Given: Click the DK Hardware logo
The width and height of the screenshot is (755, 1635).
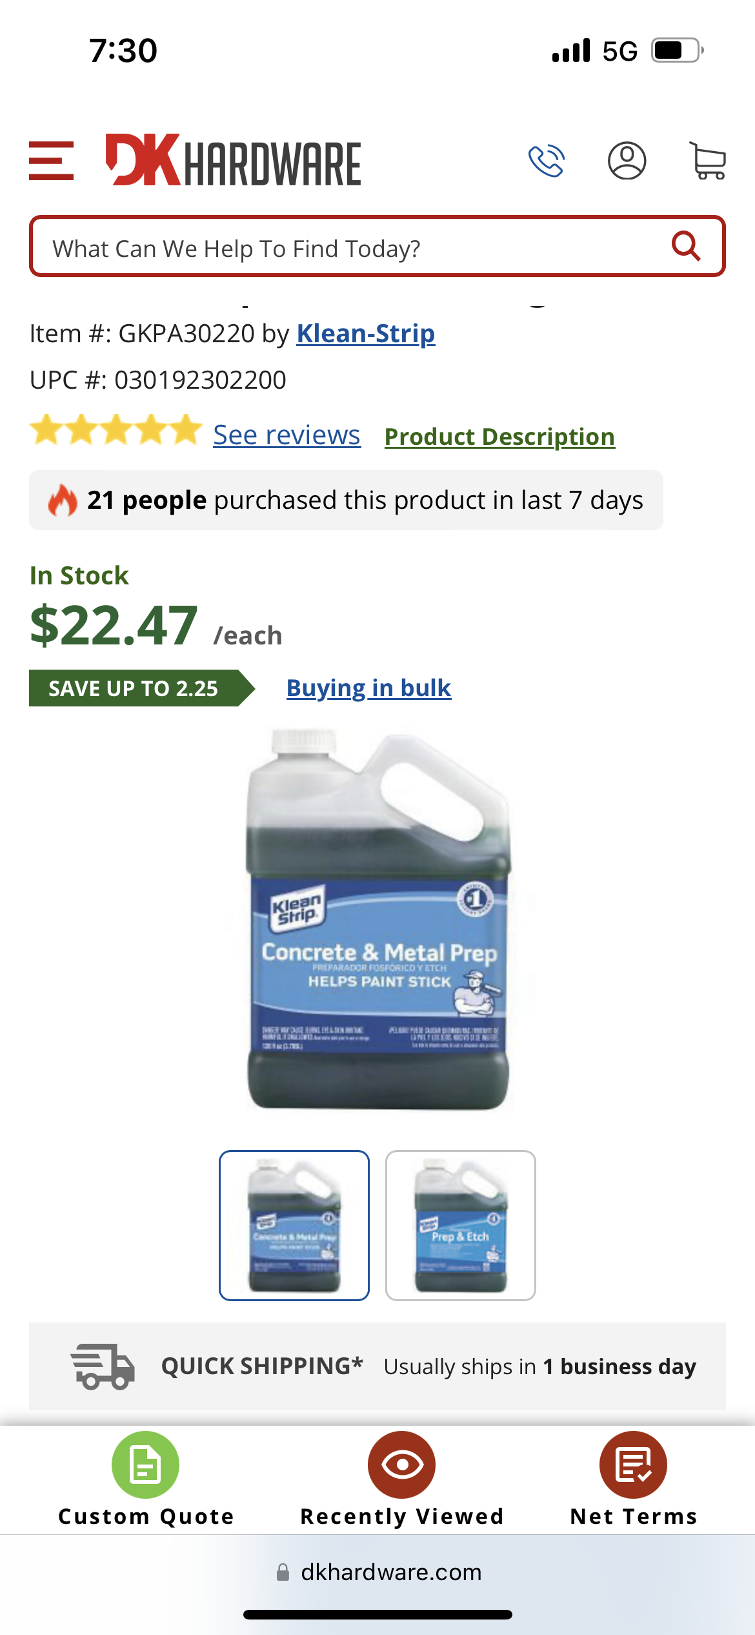Looking at the screenshot, I should [233, 160].
